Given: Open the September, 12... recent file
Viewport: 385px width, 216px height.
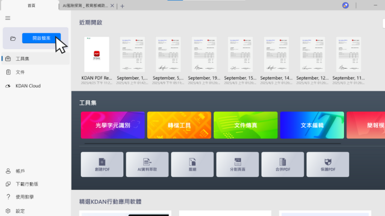Looking at the screenshot, I should [x=312, y=54].
